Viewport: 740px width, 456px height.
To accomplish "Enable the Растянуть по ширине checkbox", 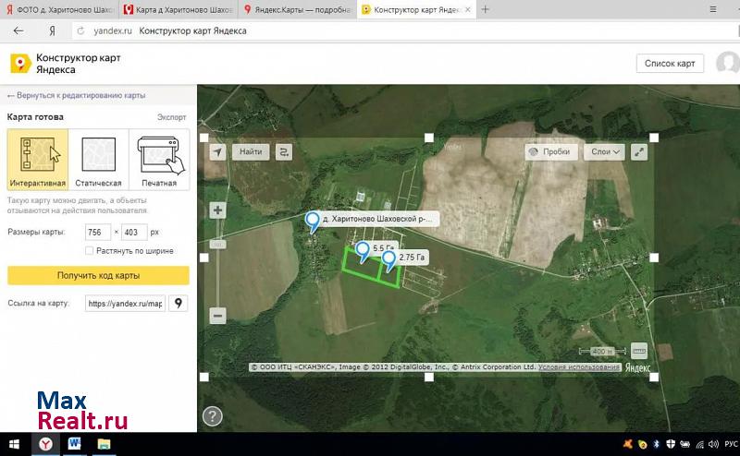I will [89, 250].
